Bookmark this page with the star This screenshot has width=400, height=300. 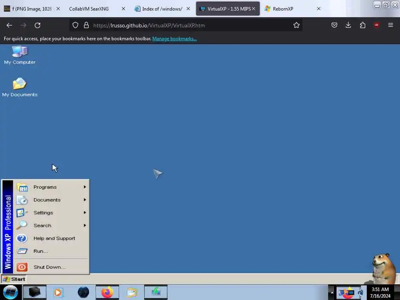coord(296,25)
